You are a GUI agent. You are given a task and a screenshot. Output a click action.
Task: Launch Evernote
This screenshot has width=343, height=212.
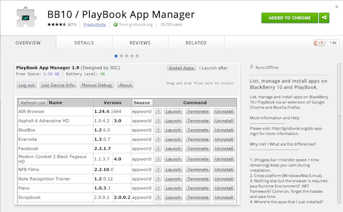click(173, 139)
